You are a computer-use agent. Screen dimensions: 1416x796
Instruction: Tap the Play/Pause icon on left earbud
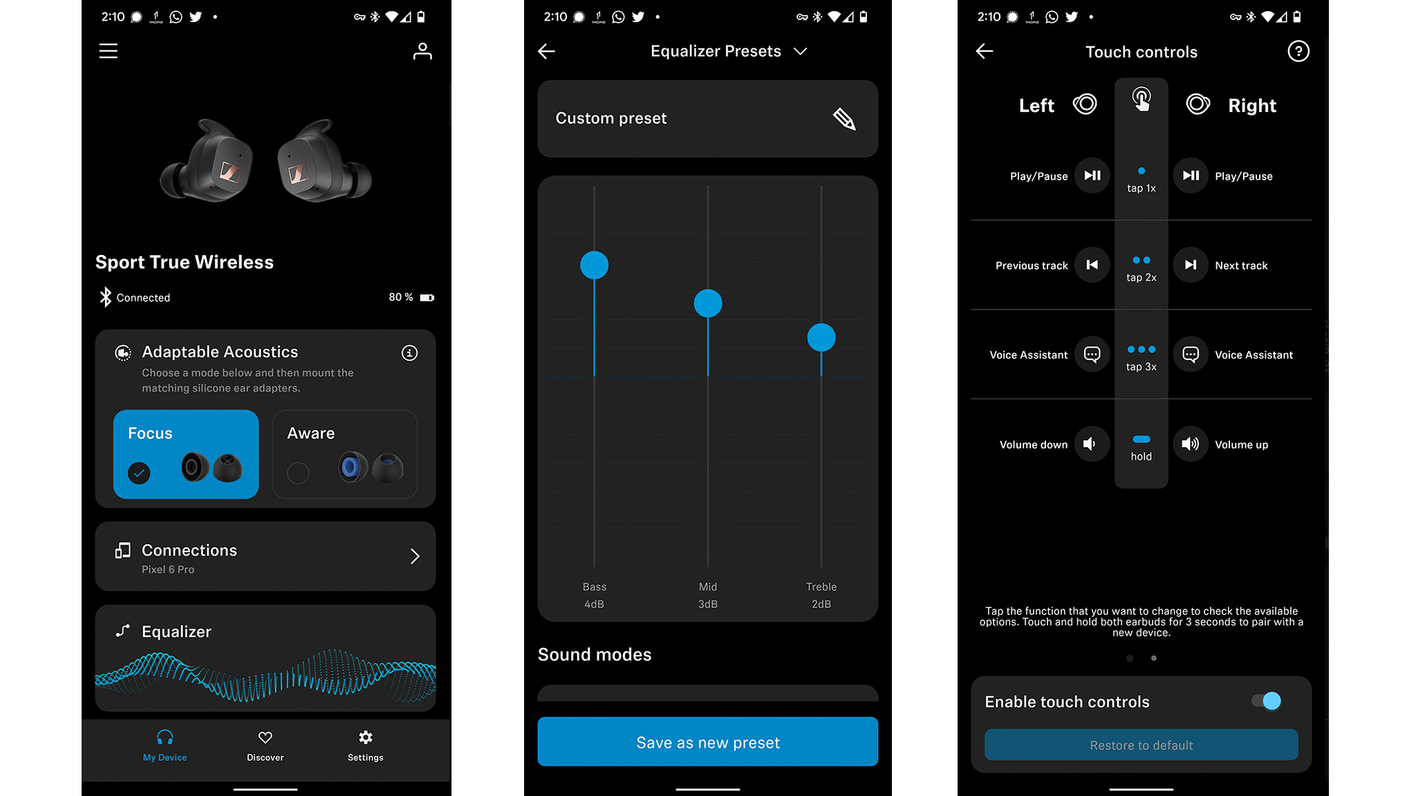pos(1090,176)
